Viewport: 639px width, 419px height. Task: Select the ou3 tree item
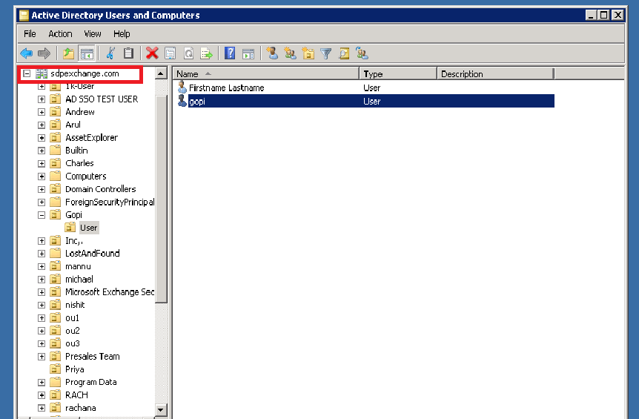click(x=73, y=343)
